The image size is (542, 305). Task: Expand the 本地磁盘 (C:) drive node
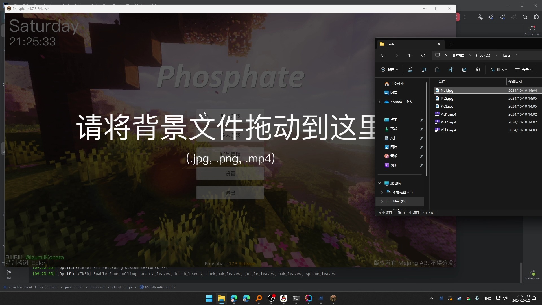[x=382, y=192]
